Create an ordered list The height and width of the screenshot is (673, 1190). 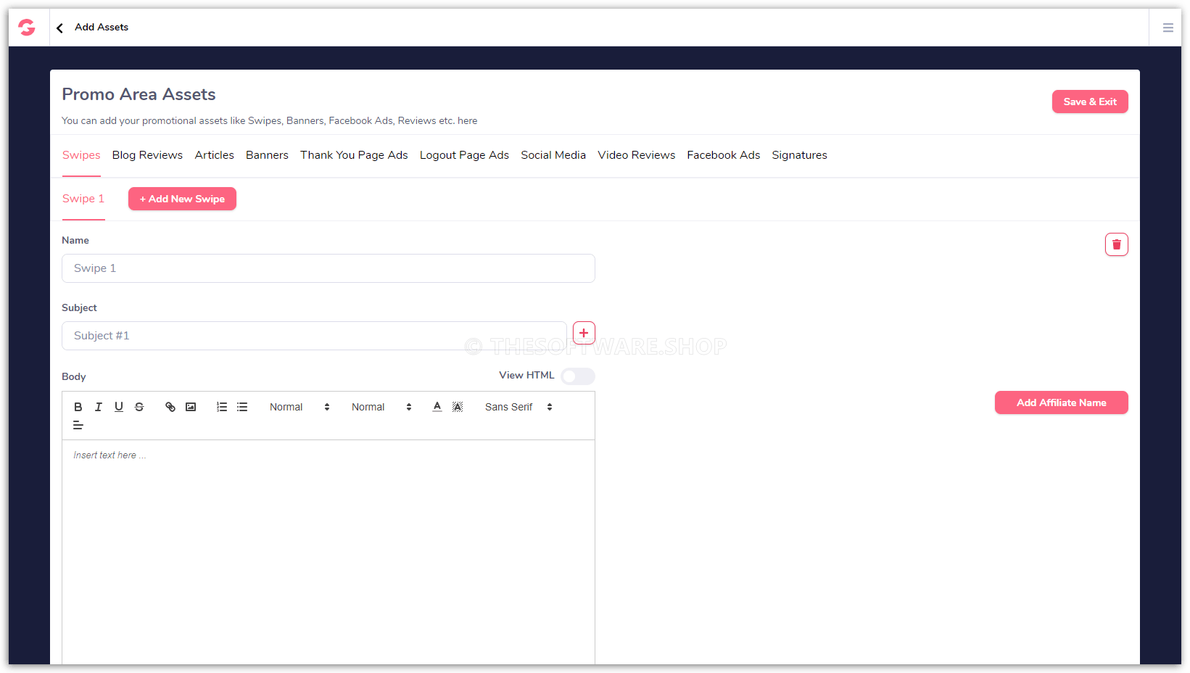221,407
